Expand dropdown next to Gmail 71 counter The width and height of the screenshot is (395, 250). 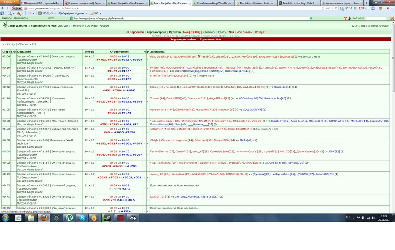point(368,8)
